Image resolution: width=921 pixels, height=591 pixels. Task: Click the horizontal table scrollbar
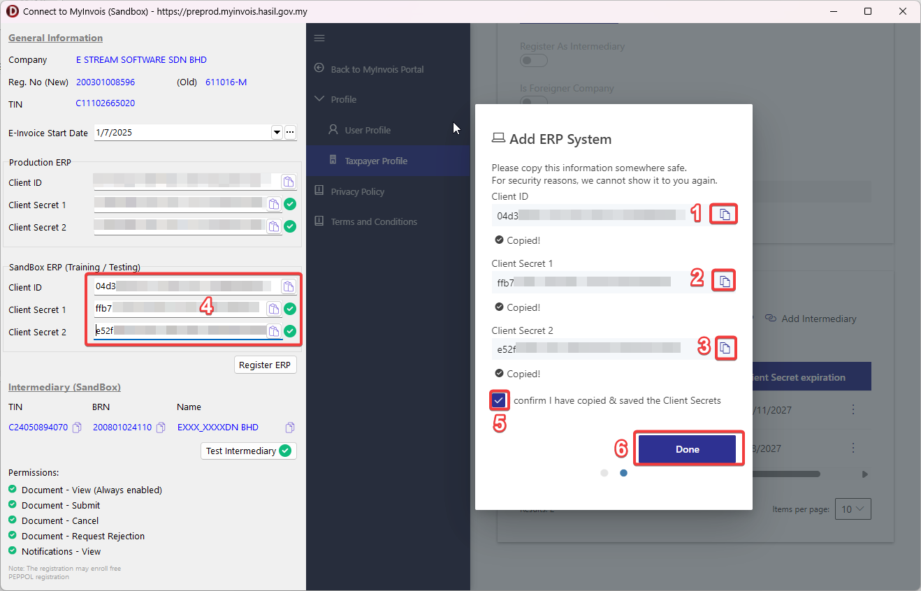pyautogui.click(x=786, y=474)
